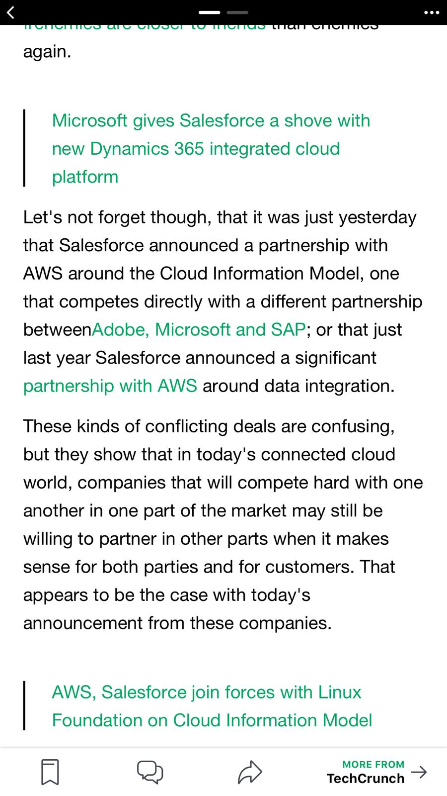Image resolution: width=447 pixels, height=796 pixels.
Task: Open the three-dot more options menu
Action: (x=431, y=12)
